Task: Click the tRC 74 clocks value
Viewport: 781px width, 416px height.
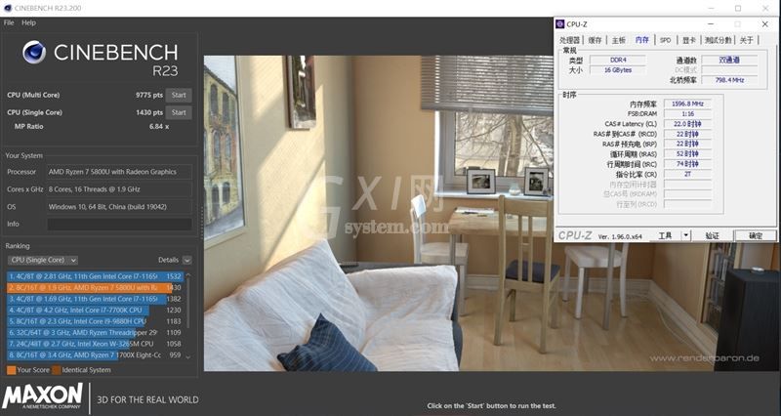Action: coord(687,164)
